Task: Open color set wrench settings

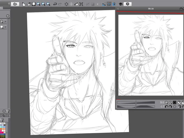Action: click(2, 120)
